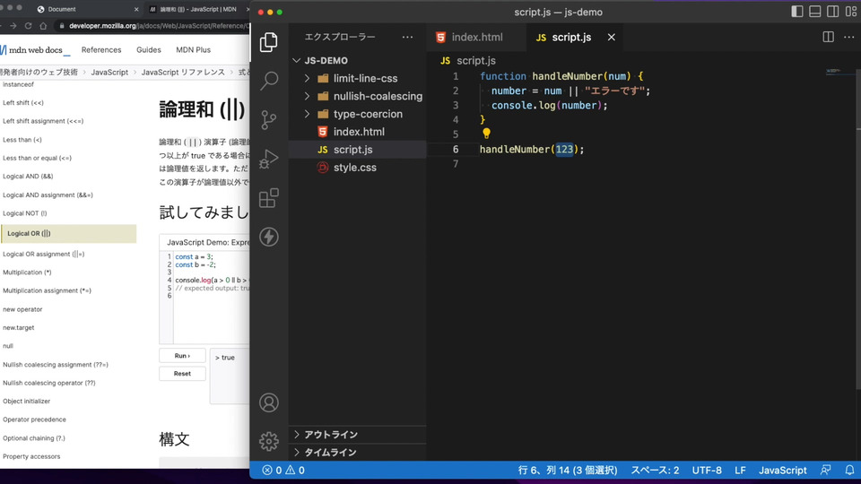
Task: Open the lightning bolt activity bar view
Action: pos(268,237)
